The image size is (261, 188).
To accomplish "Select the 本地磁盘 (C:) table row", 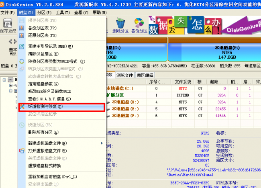I will pyautogui.click(x=184, y=88).
